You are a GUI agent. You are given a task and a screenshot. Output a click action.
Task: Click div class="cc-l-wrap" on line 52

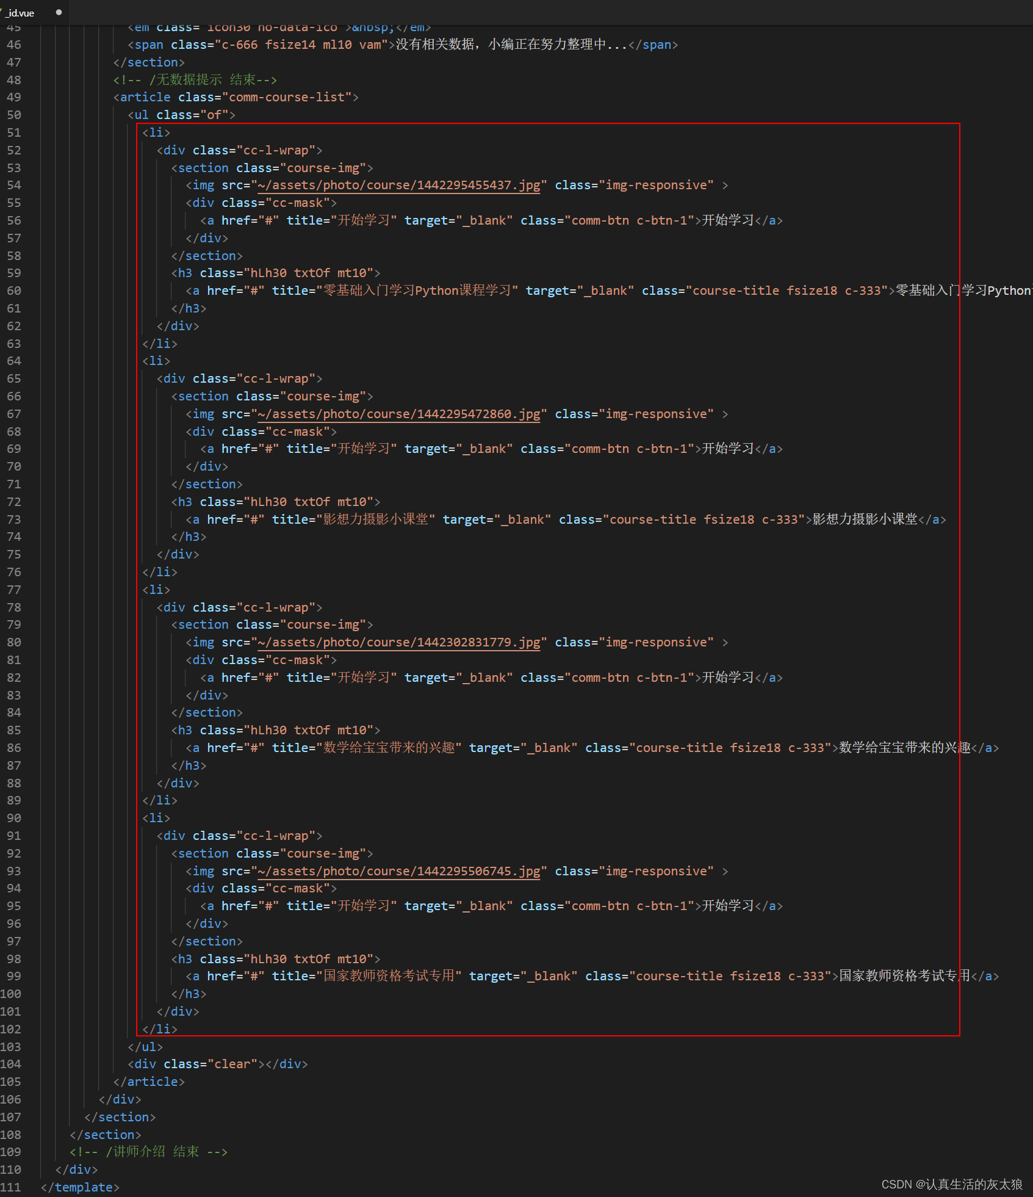pos(239,150)
